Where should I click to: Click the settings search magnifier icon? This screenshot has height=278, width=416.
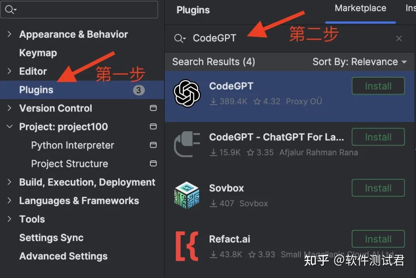click(10, 10)
